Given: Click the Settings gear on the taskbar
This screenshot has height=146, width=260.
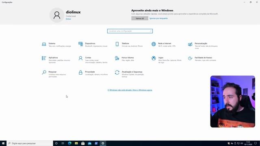Looking at the screenshot, I should pyautogui.click(x=103, y=143).
